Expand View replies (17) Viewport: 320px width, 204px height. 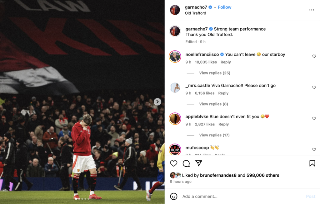tap(214, 135)
